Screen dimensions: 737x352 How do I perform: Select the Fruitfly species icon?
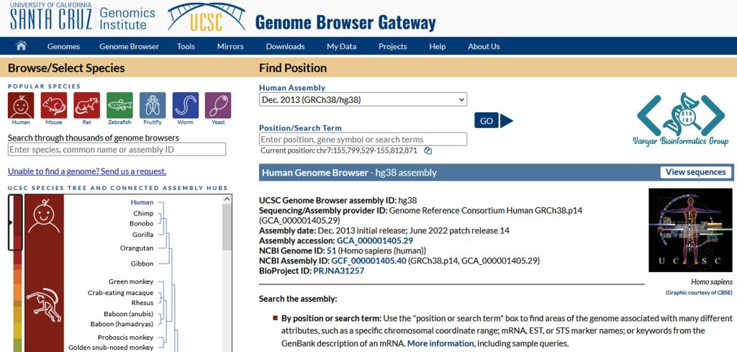153,106
